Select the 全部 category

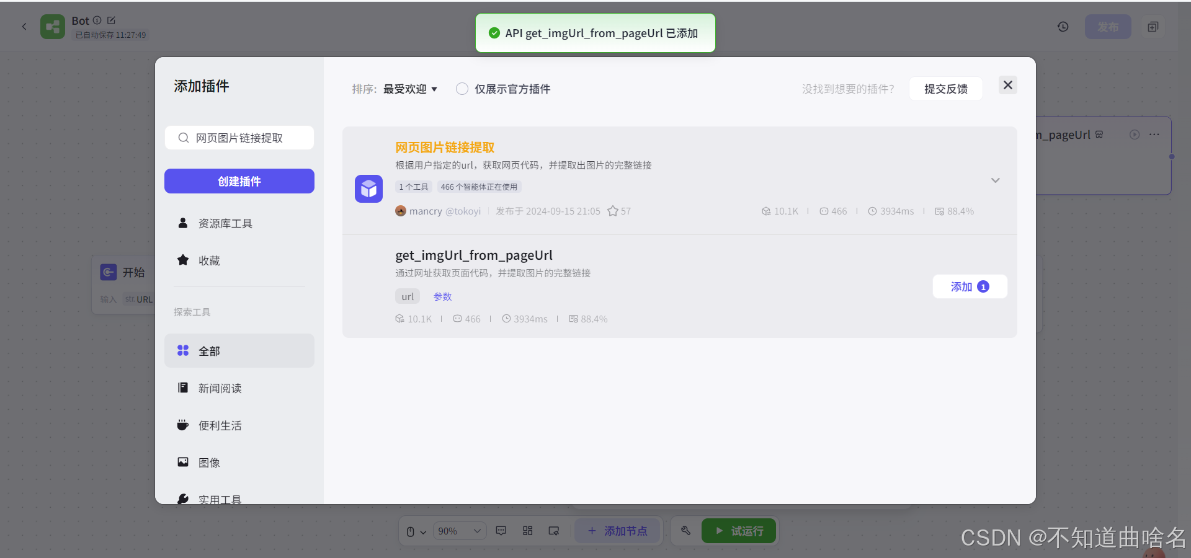click(x=239, y=351)
